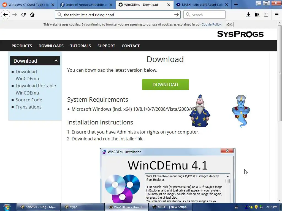This screenshot has height=211, width=282.
Task: Open the browser home page
Action: (32, 15)
